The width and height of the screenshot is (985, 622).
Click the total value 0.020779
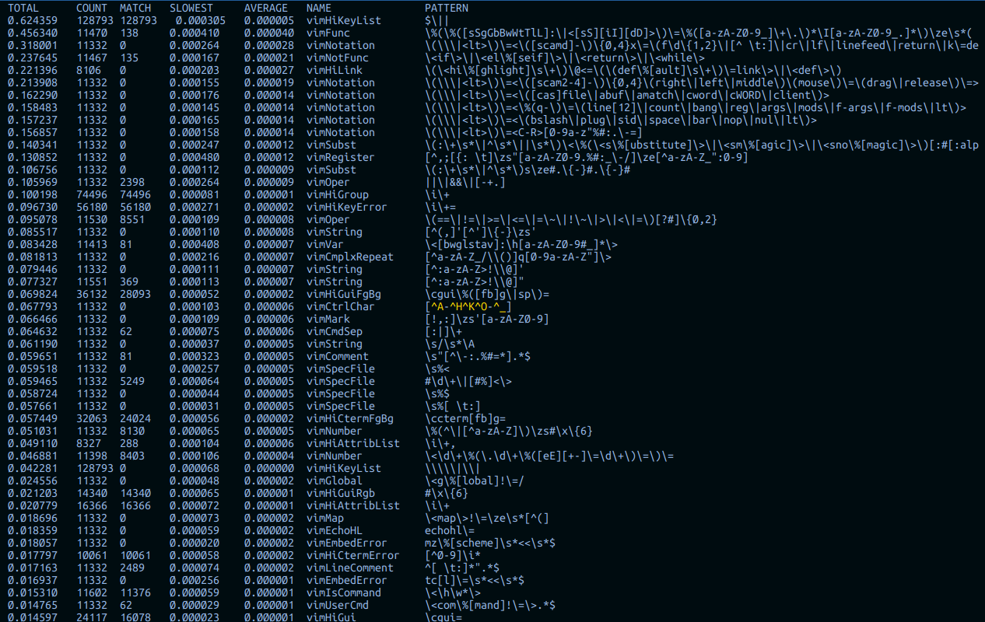33,505
